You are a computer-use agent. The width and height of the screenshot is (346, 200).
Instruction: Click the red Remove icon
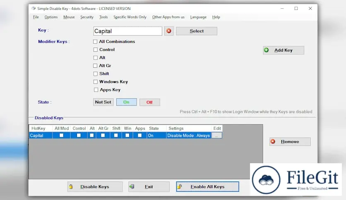(x=273, y=141)
